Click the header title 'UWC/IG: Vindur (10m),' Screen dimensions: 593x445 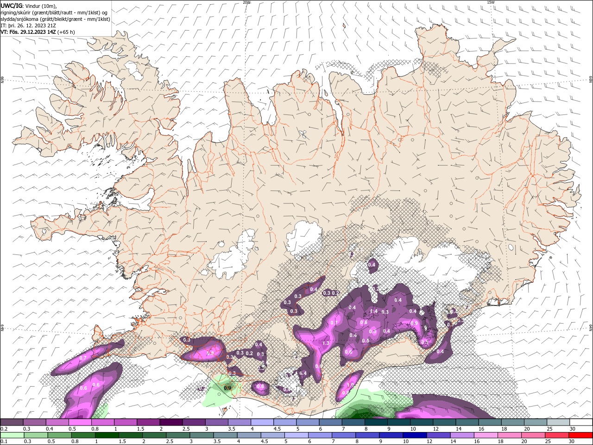(x=28, y=6)
